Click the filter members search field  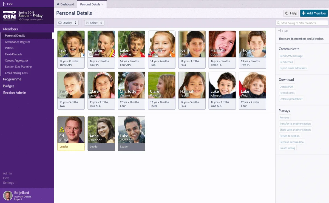(302, 23)
